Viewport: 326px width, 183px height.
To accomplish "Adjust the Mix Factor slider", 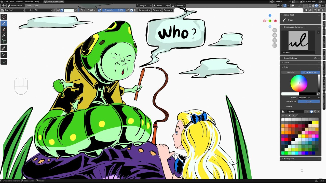I will pos(309,101).
